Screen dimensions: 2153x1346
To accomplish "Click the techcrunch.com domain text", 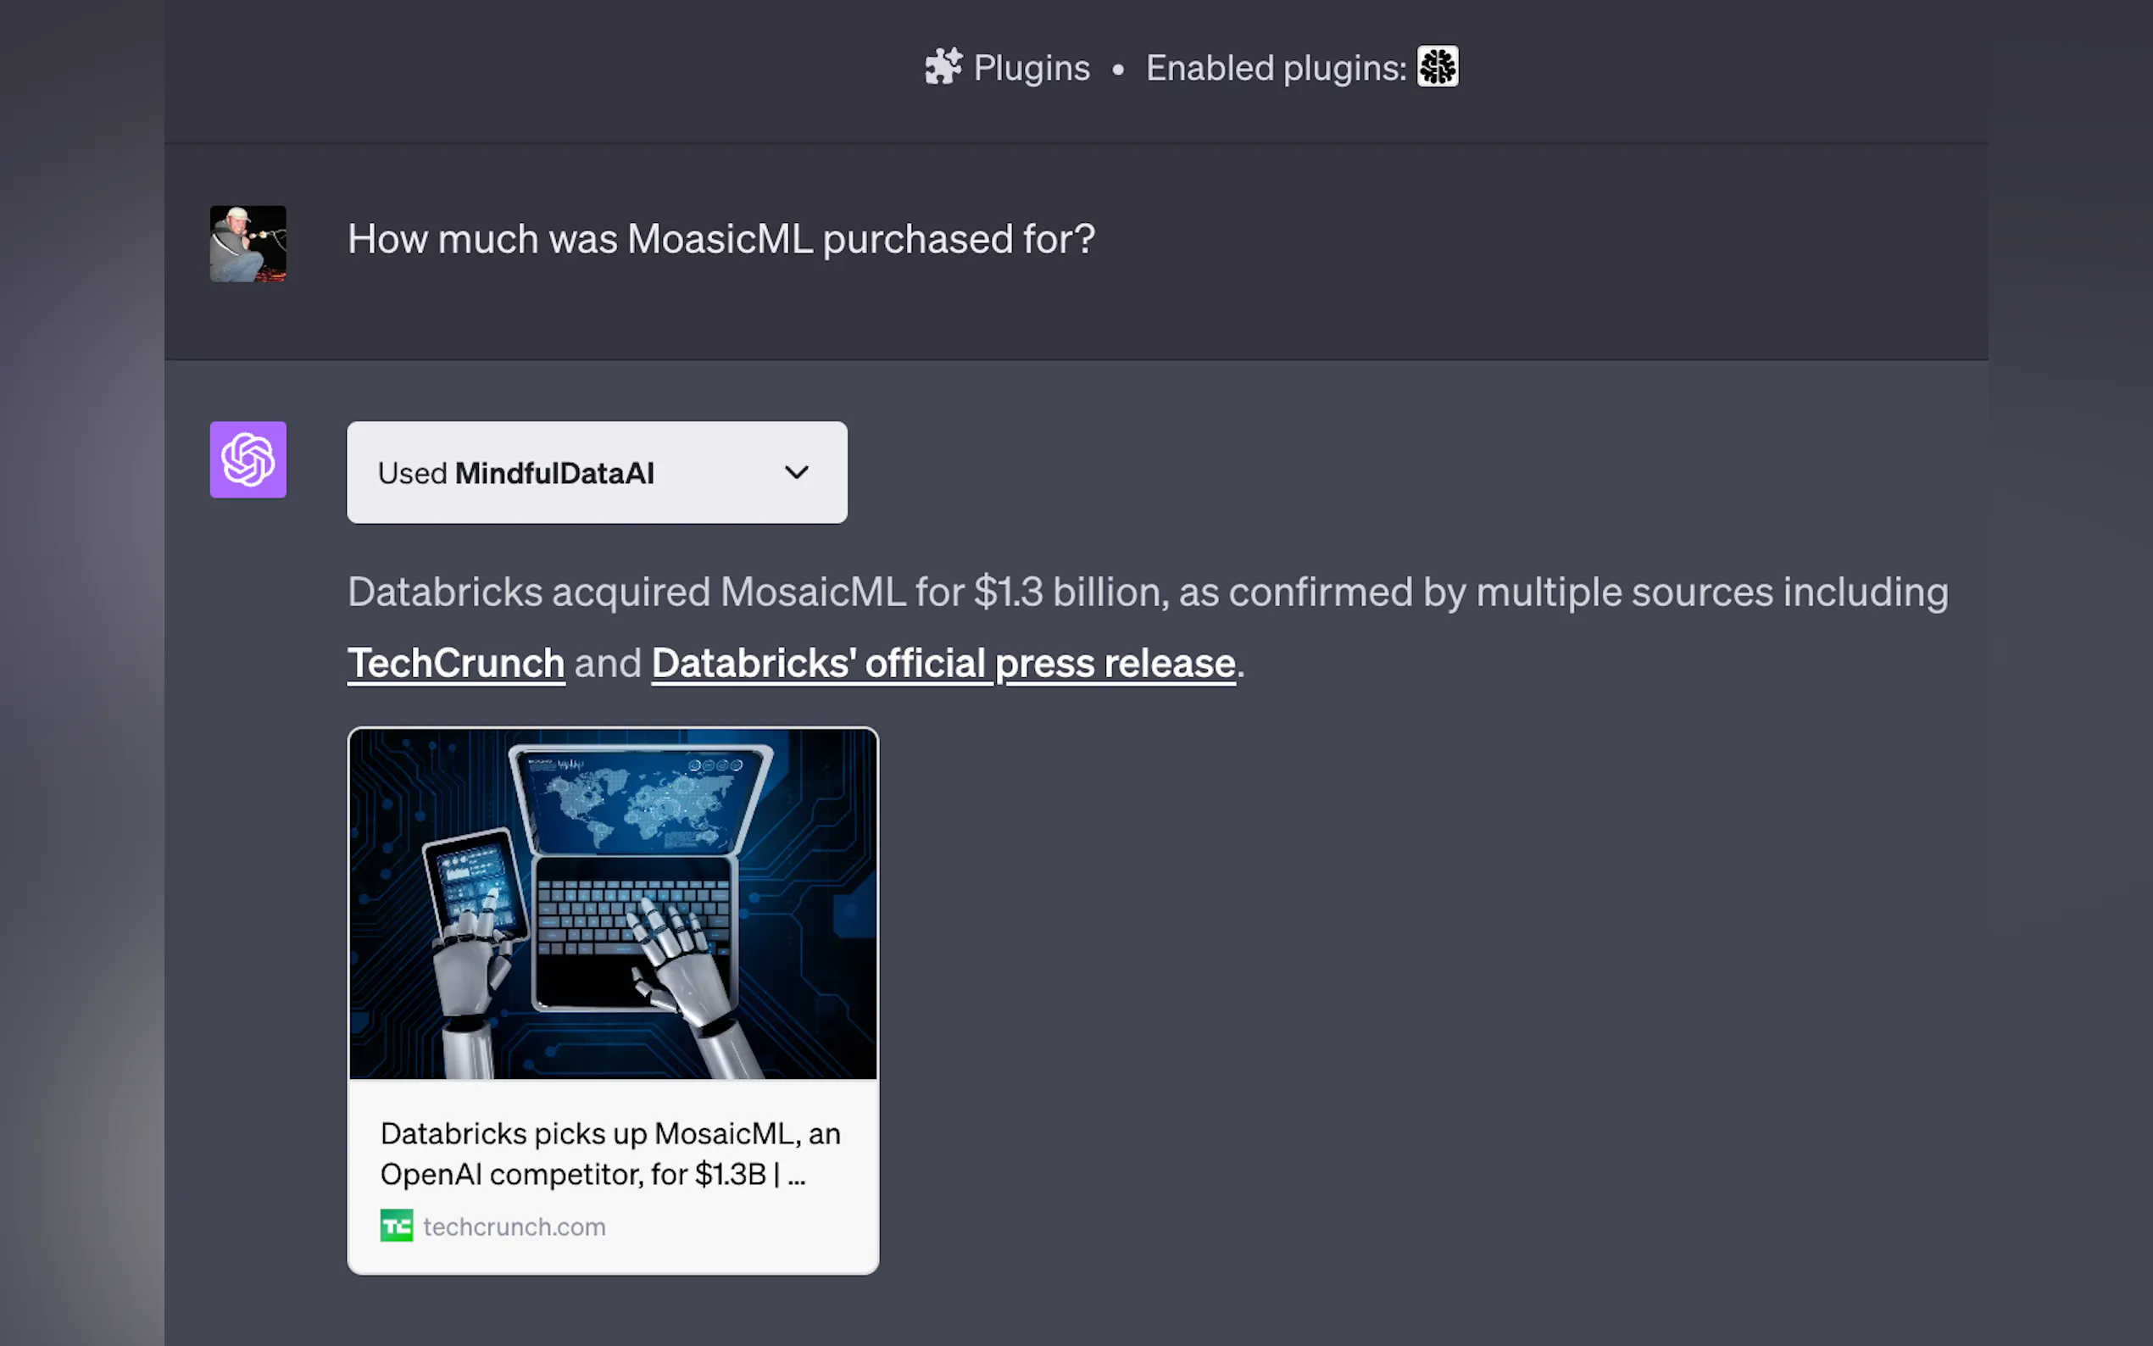I will click(x=515, y=1226).
